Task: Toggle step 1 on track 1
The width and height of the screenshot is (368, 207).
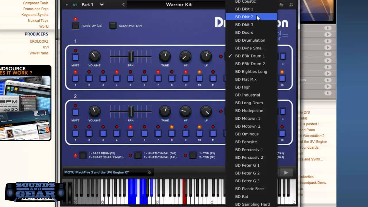Action: pyautogui.click(x=75, y=78)
